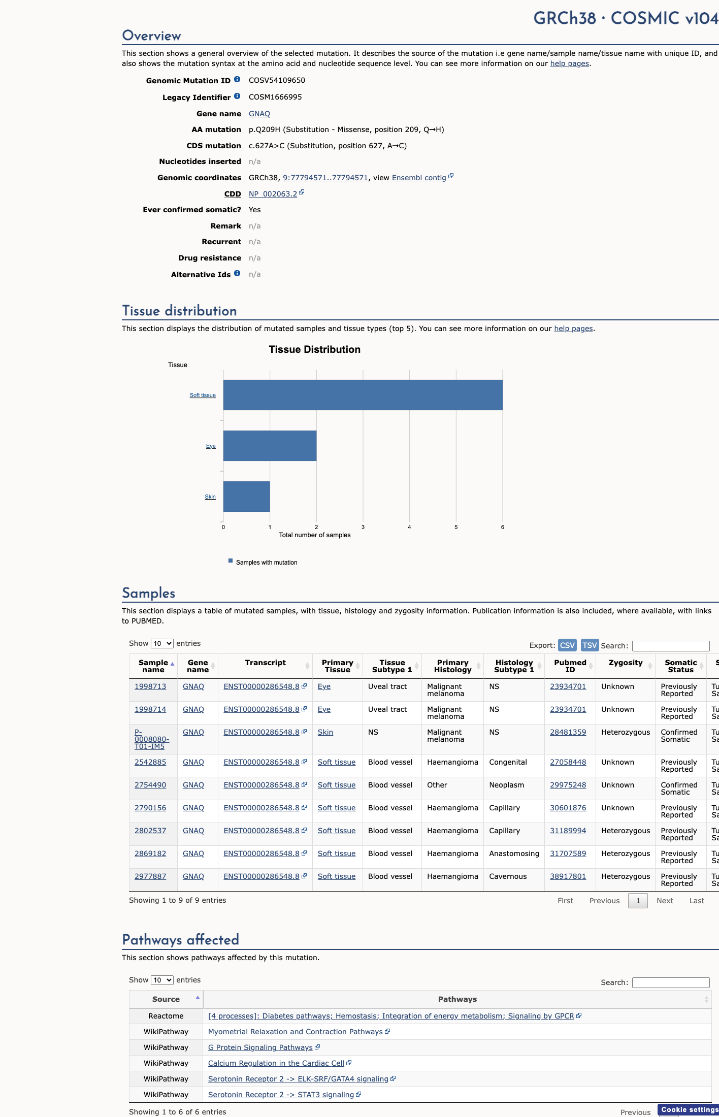Sort samples by Primary Histology column

coord(452,666)
